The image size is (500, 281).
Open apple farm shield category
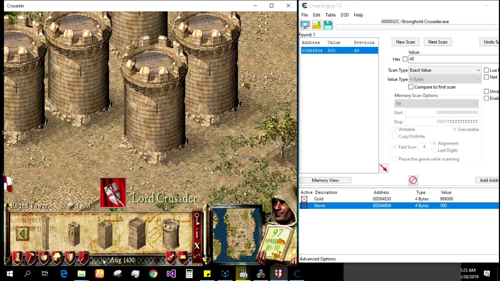(x=43, y=258)
